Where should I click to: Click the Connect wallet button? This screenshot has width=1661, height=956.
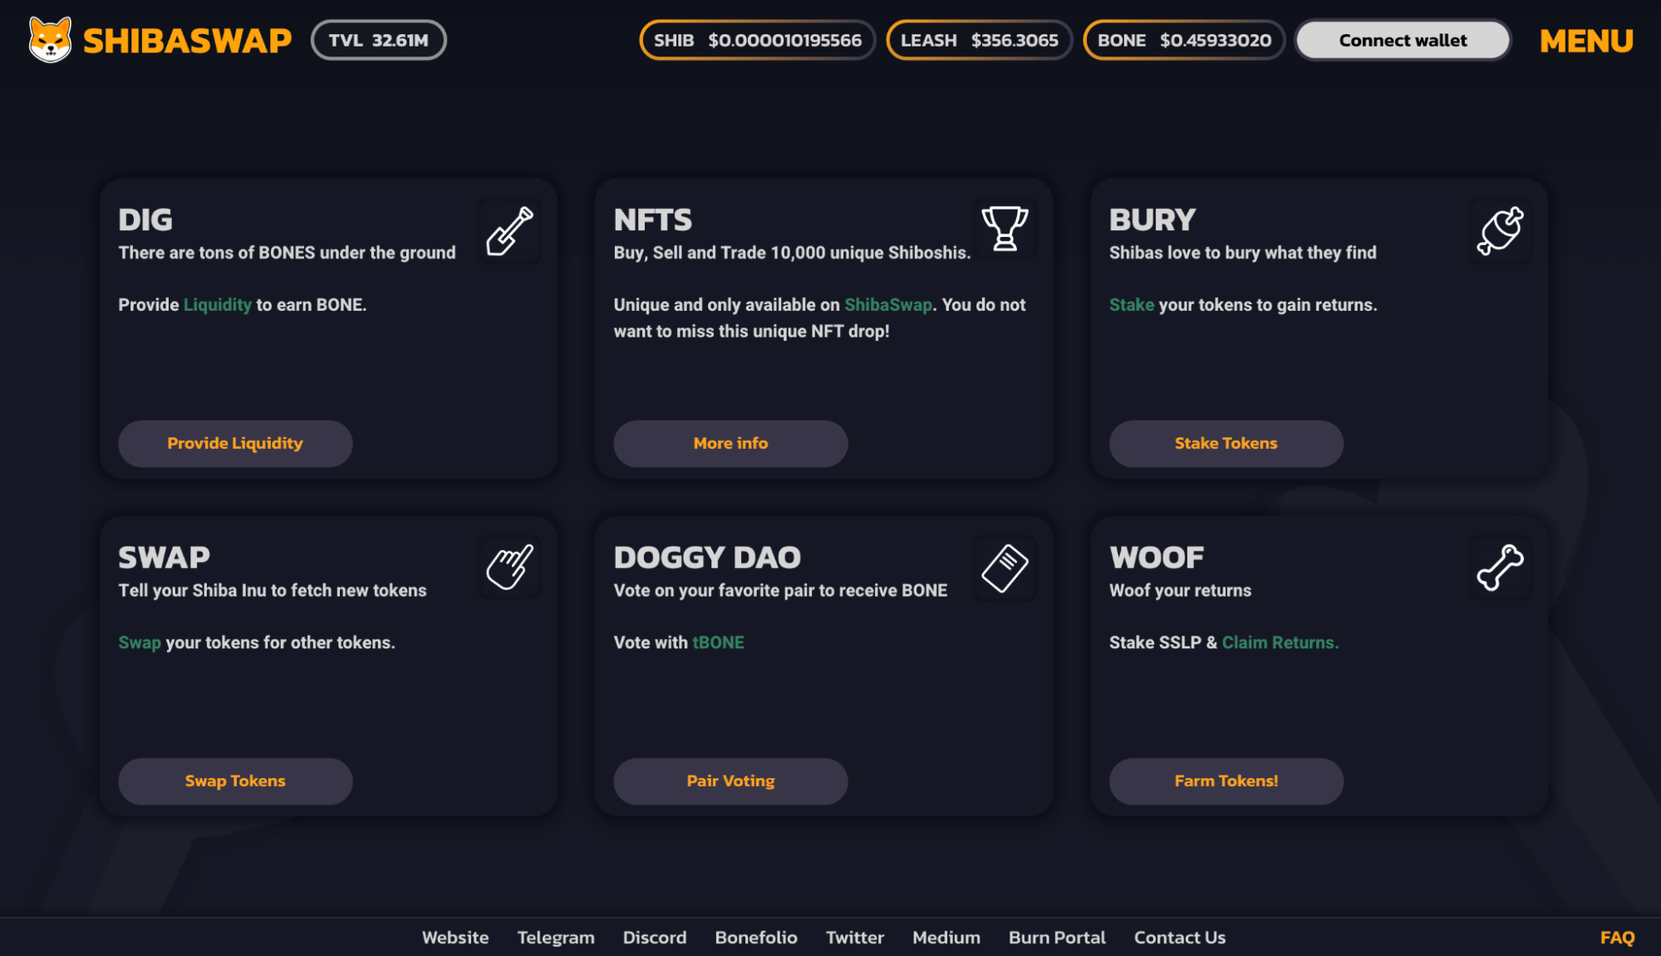[x=1403, y=39]
